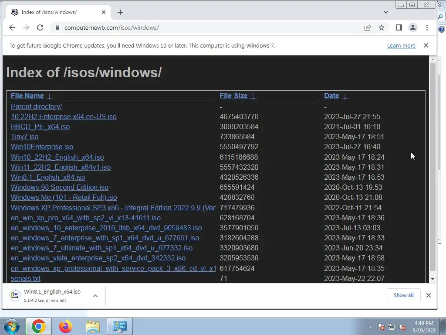This screenshot has height=335, width=446.
Task: Open the Action Center flag icon
Action: pyautogui.click(x=381, y=327)
